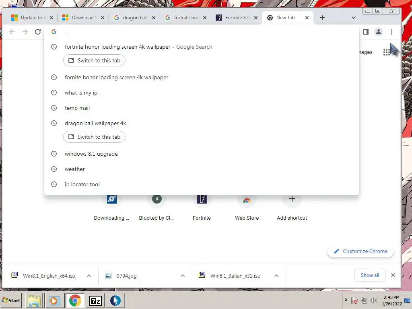Click Customize Chrome button
Viewport: 412px width, 309px height.
[360, 251]
